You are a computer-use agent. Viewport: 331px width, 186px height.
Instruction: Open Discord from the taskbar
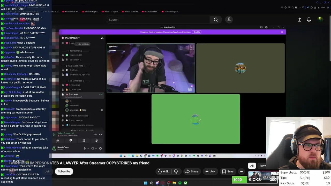[x=157, y=183]
